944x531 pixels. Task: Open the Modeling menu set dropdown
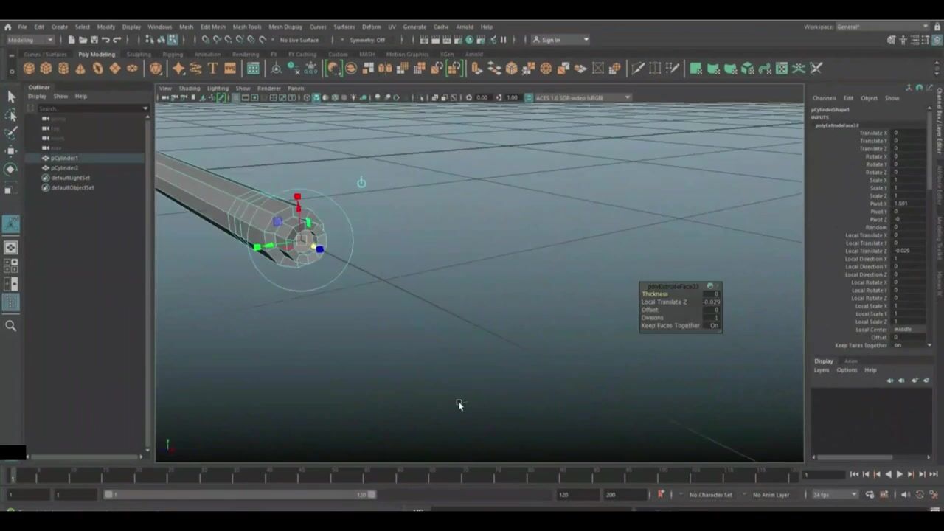click(x=29, y=40)
